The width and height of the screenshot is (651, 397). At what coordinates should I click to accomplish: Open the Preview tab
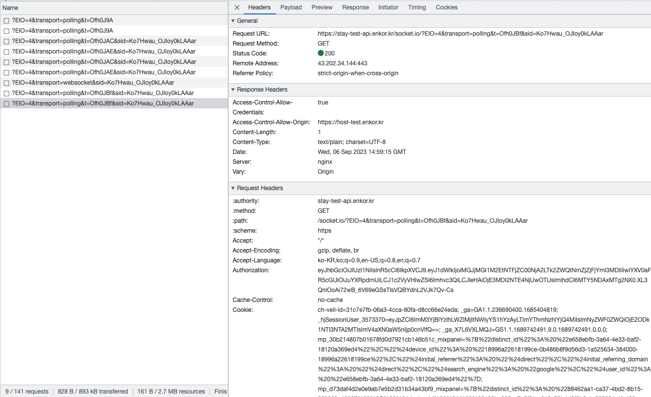(x=322, y=7)
